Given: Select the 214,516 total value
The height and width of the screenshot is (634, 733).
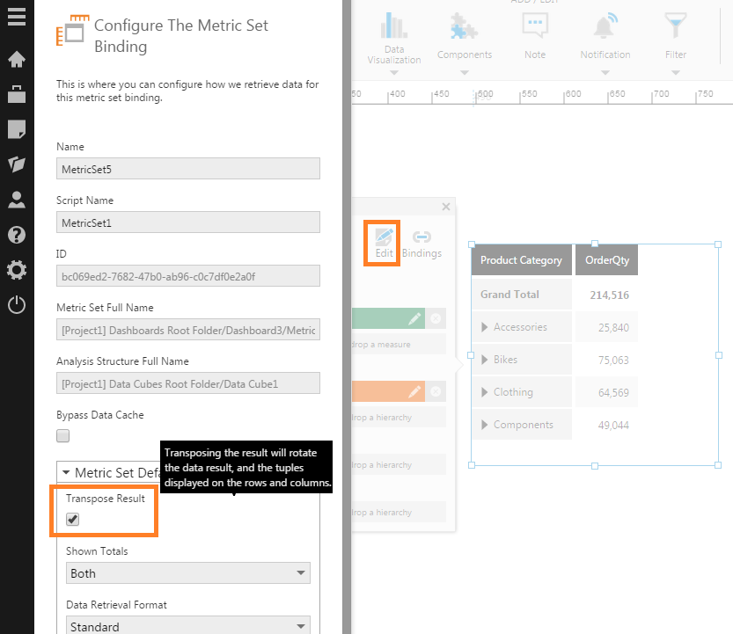Looking at the screenshot, I should 609,295.
